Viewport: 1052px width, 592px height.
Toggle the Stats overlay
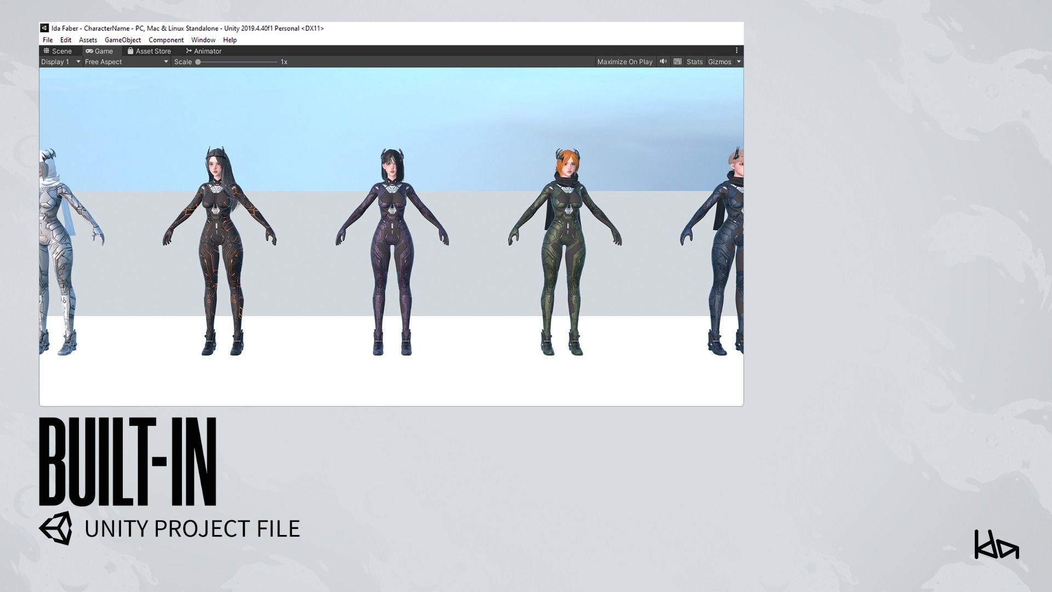pos(694,62)
